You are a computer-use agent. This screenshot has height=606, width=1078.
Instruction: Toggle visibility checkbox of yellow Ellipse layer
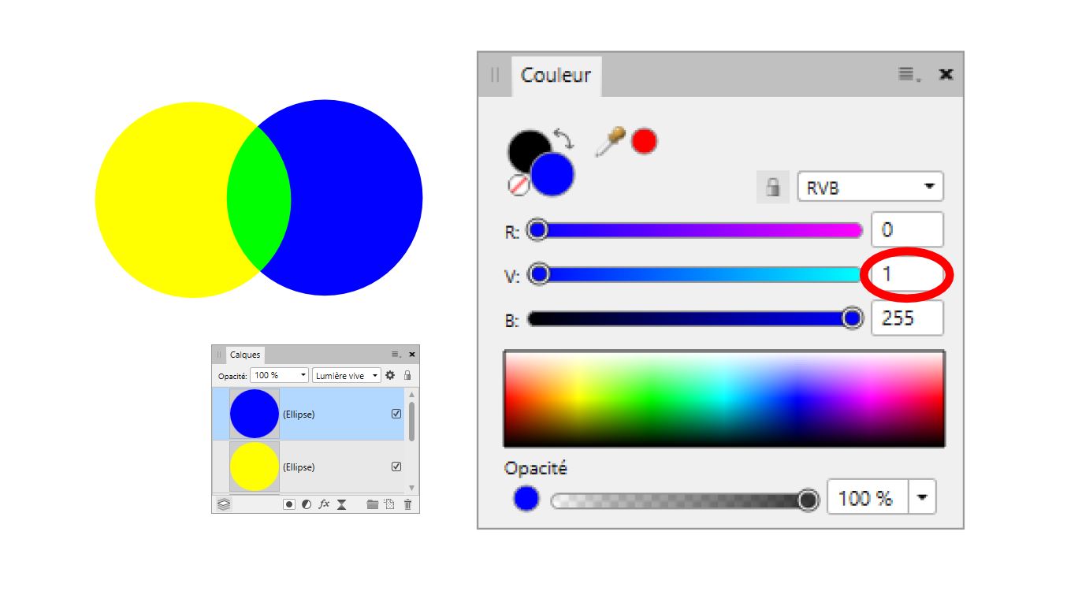[396, 467]
